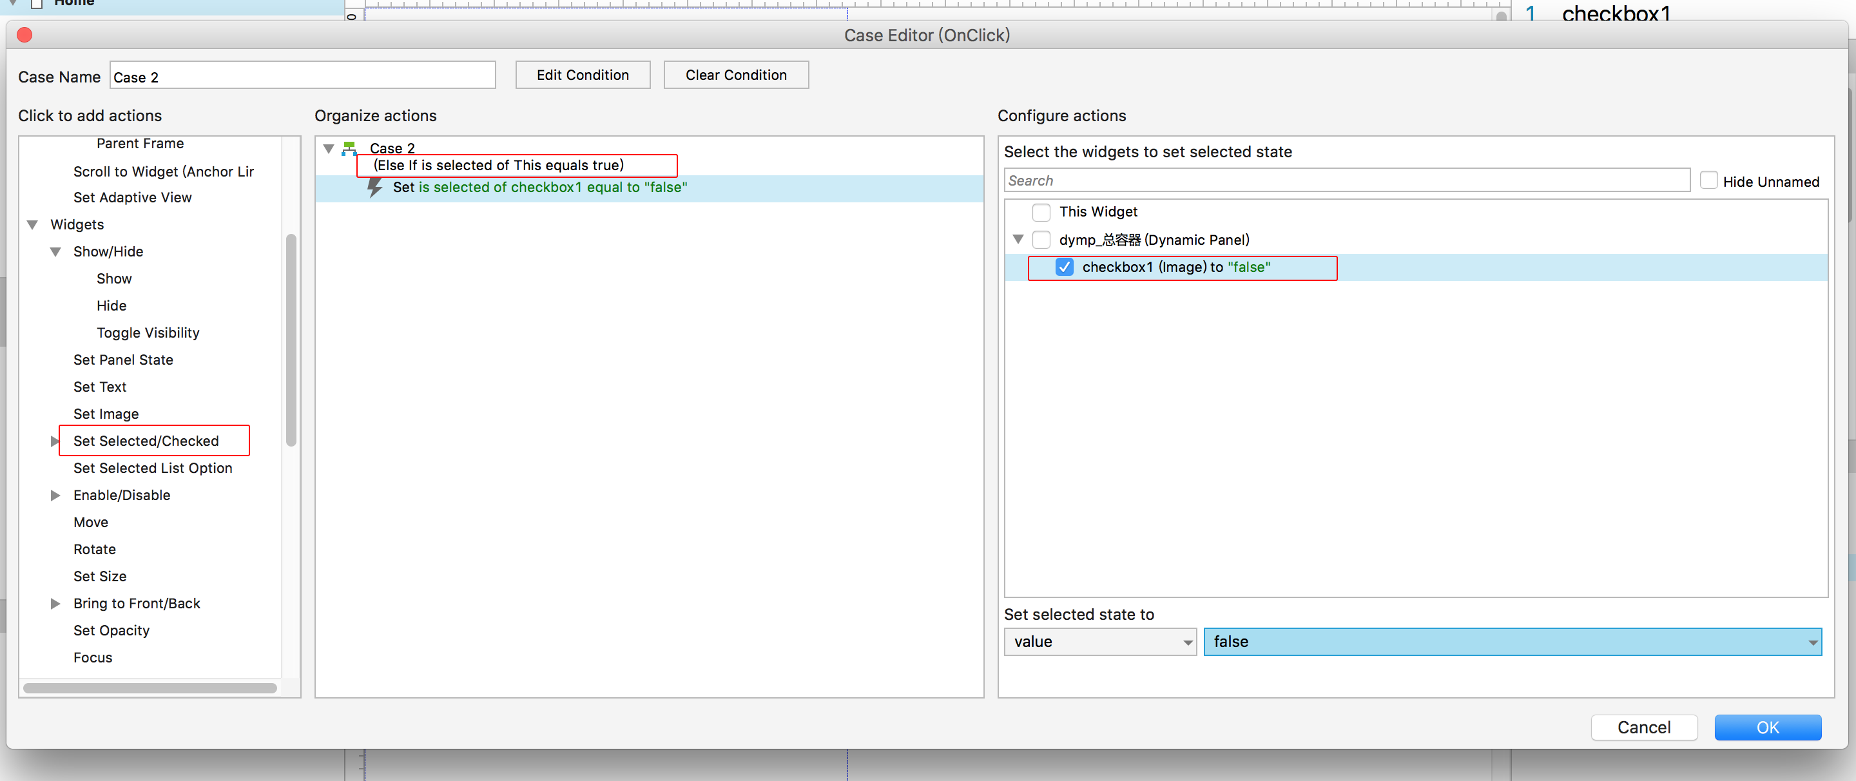Collapse the Dynamic Panel tree node
Screen dimensions: 1856x781
point(1018,239)
